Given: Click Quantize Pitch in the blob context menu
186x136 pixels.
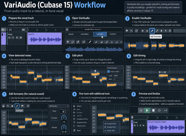Looking at the screenshot, I should click(x=112, y=127).
